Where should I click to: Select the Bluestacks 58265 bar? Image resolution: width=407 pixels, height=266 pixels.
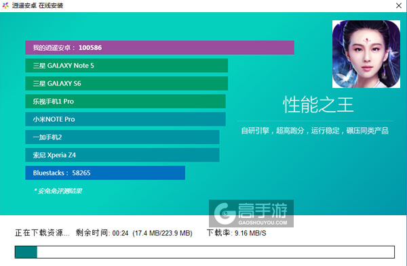click(105, 173)
